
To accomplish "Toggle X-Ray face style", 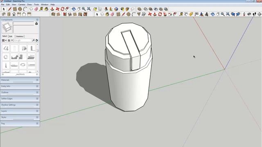I will click(x=53, y=14).
